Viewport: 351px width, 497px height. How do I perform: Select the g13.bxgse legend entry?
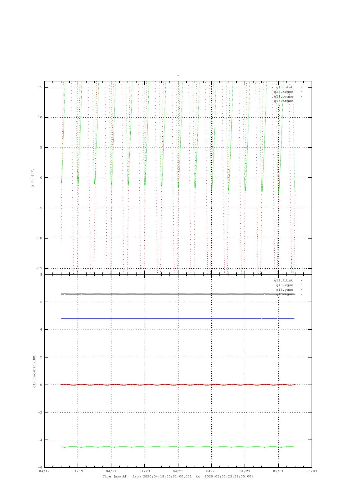[x=283, y=92]
